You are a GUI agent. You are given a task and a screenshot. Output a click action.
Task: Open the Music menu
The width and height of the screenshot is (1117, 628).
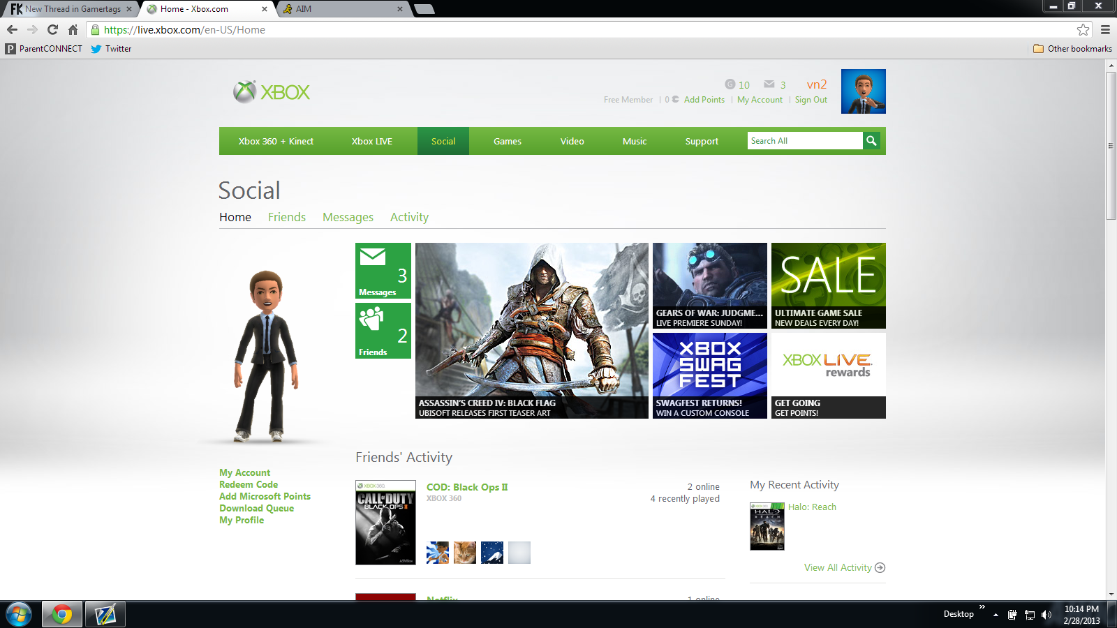635,141
